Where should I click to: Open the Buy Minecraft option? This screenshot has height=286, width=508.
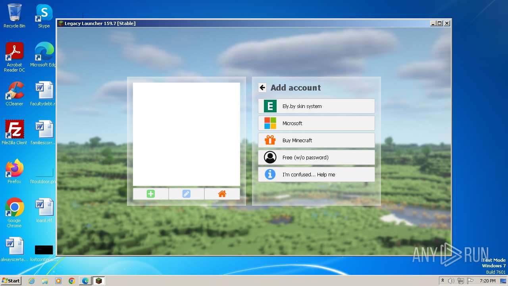(x=316, y=140)
